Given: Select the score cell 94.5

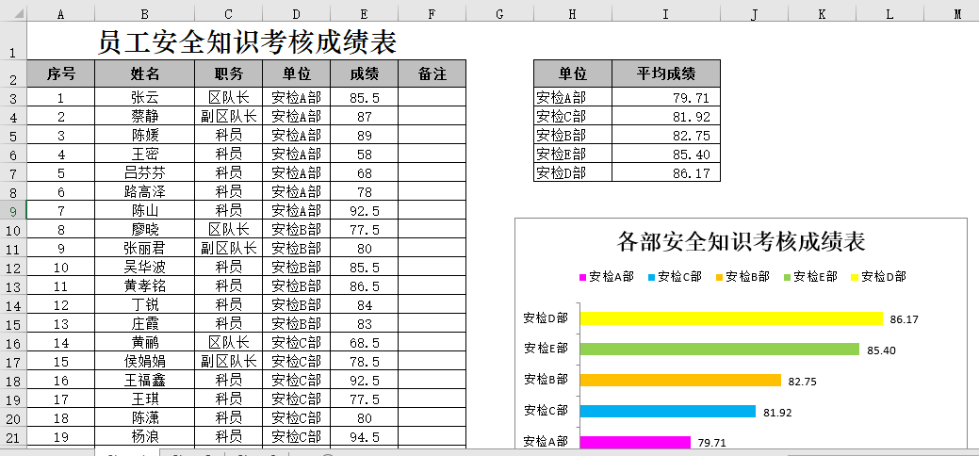Looking at the screenshot, I should coord(364,437).
